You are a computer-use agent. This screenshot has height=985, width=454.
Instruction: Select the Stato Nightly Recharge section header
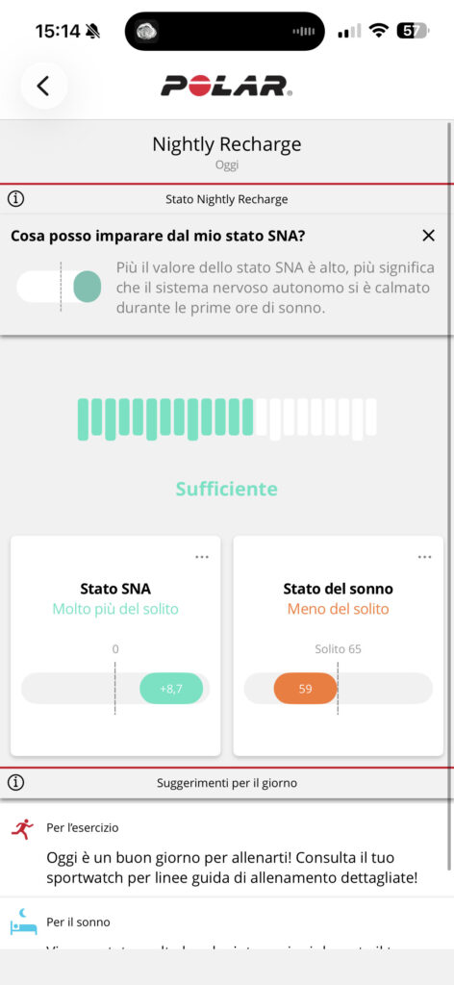[227, 200]
